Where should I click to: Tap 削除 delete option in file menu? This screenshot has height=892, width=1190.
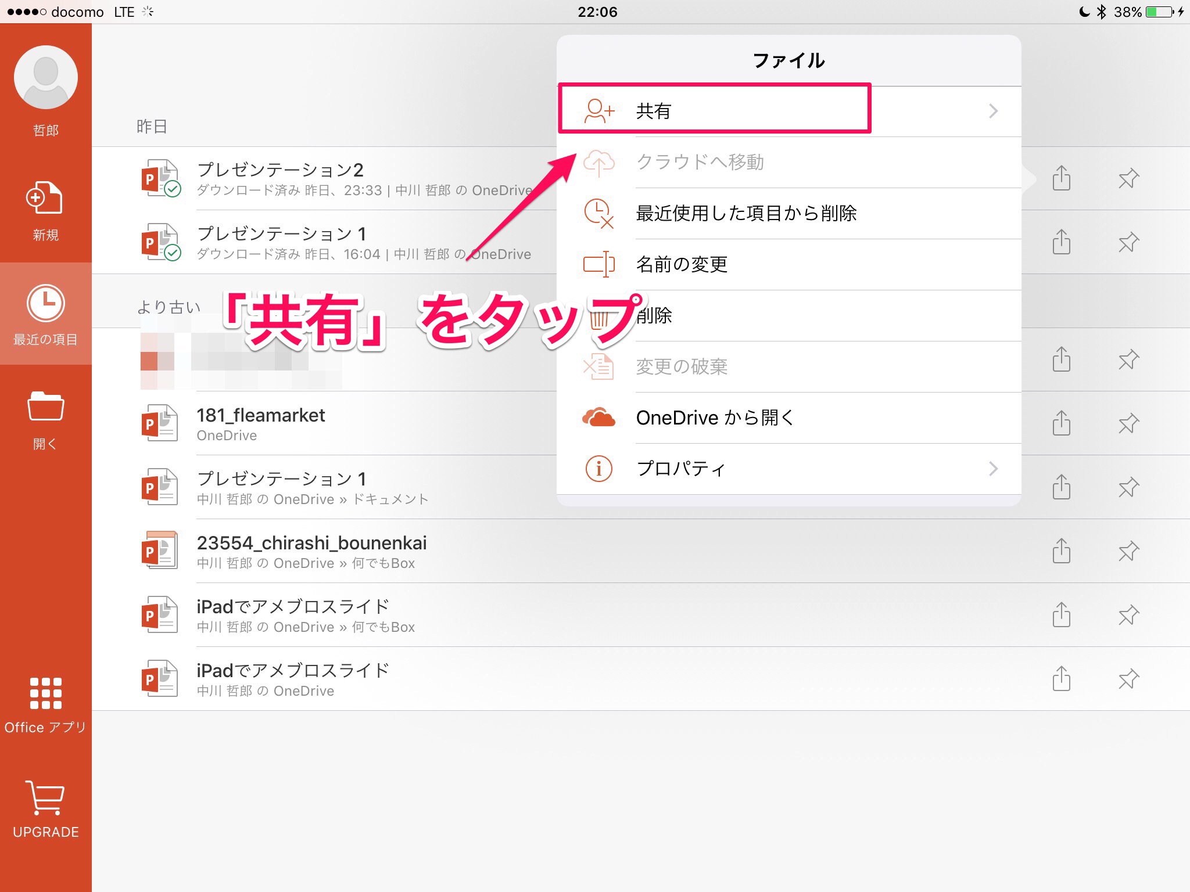click(655, 315)
